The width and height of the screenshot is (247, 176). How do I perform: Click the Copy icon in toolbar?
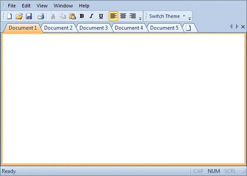click(63, 16)
